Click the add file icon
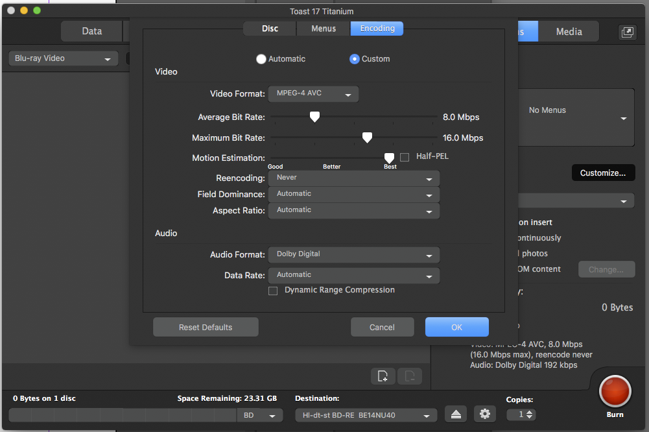This screenshot has width=649, height=432. 383,376
